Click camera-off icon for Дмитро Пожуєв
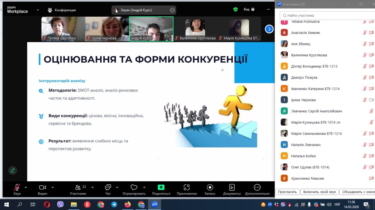The height and width of the screenshot is (210, 375). [371, 77]
